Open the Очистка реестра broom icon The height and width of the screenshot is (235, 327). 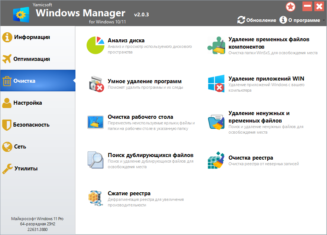pyautogui.click(x=216, y=160)
